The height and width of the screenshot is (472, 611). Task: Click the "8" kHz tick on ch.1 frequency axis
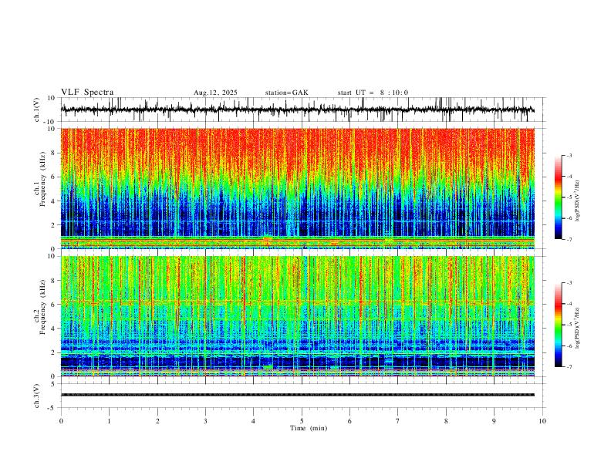pyautogui.click(x=54, y=153)
